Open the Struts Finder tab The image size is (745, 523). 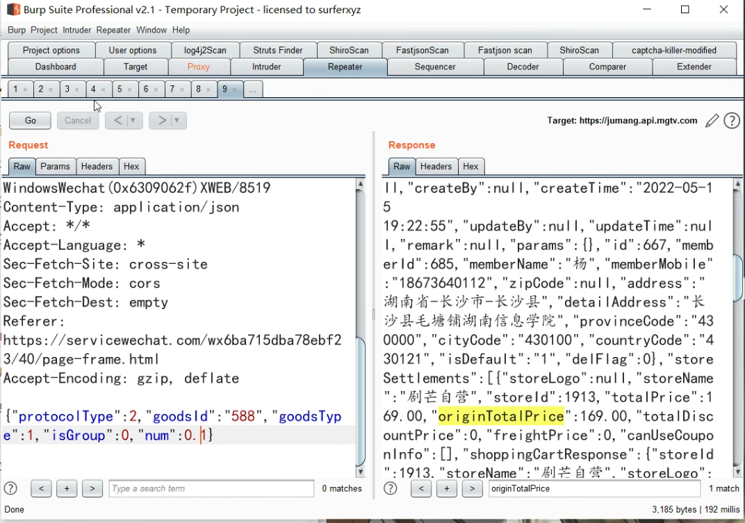coord(278,50)
